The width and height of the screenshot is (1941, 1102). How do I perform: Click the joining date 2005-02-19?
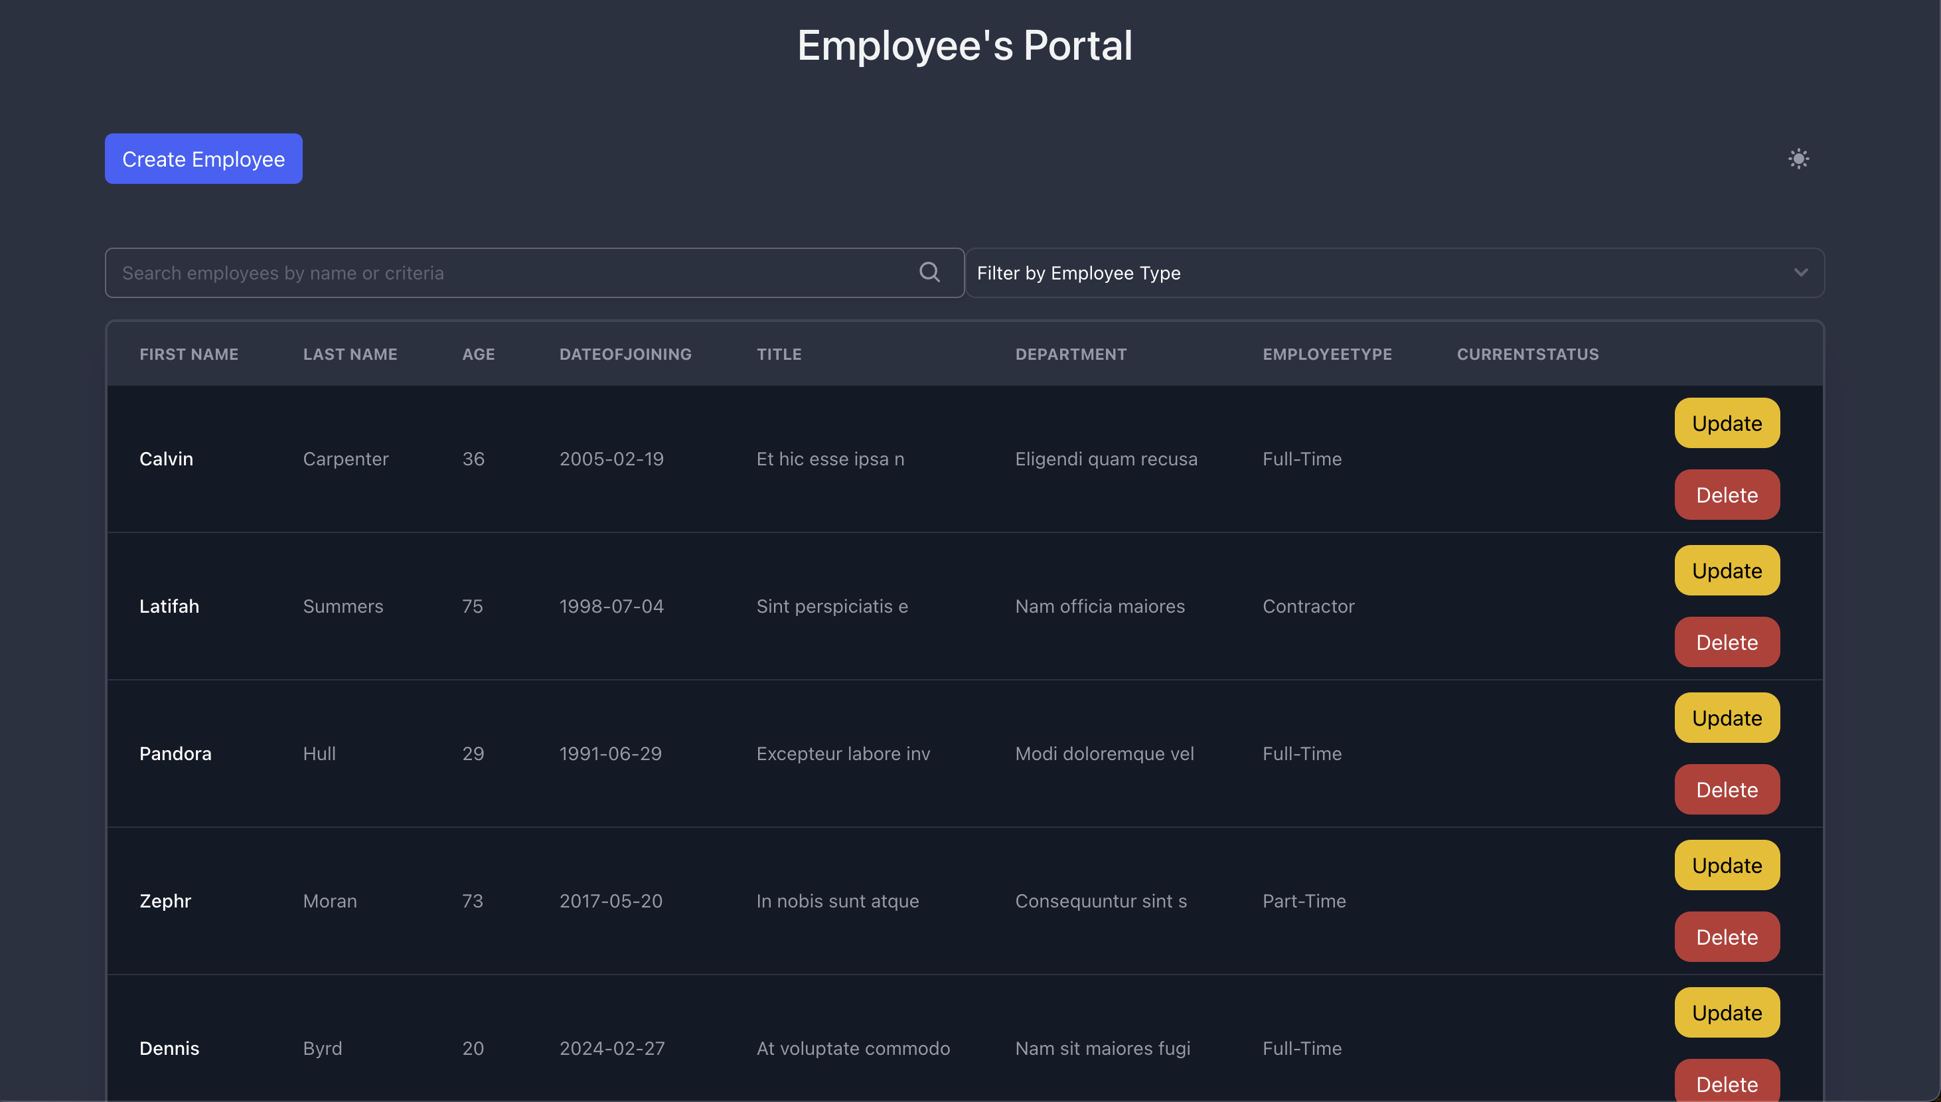(611, 459)
